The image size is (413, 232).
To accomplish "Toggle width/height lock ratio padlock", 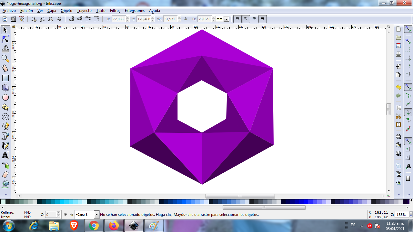I will (x=186, y=19).
